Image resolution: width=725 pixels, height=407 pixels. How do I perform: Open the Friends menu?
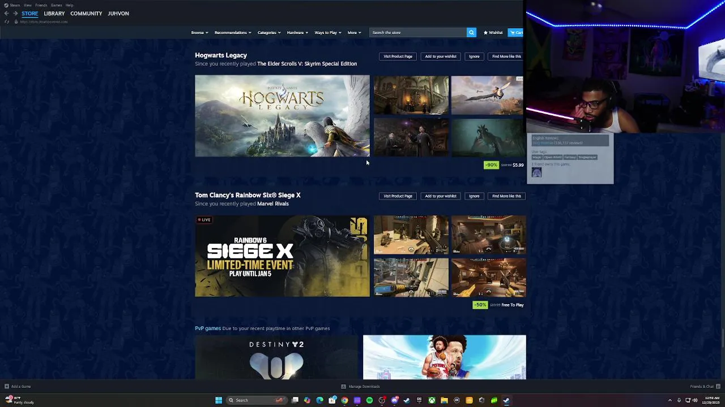(41, 5)
